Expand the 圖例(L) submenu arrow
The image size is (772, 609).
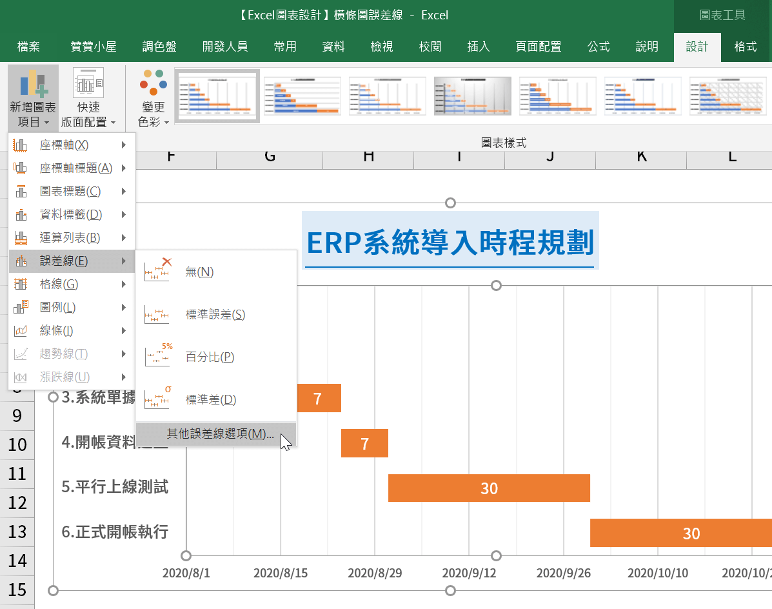pyautogui.click(x=124, y=307)
